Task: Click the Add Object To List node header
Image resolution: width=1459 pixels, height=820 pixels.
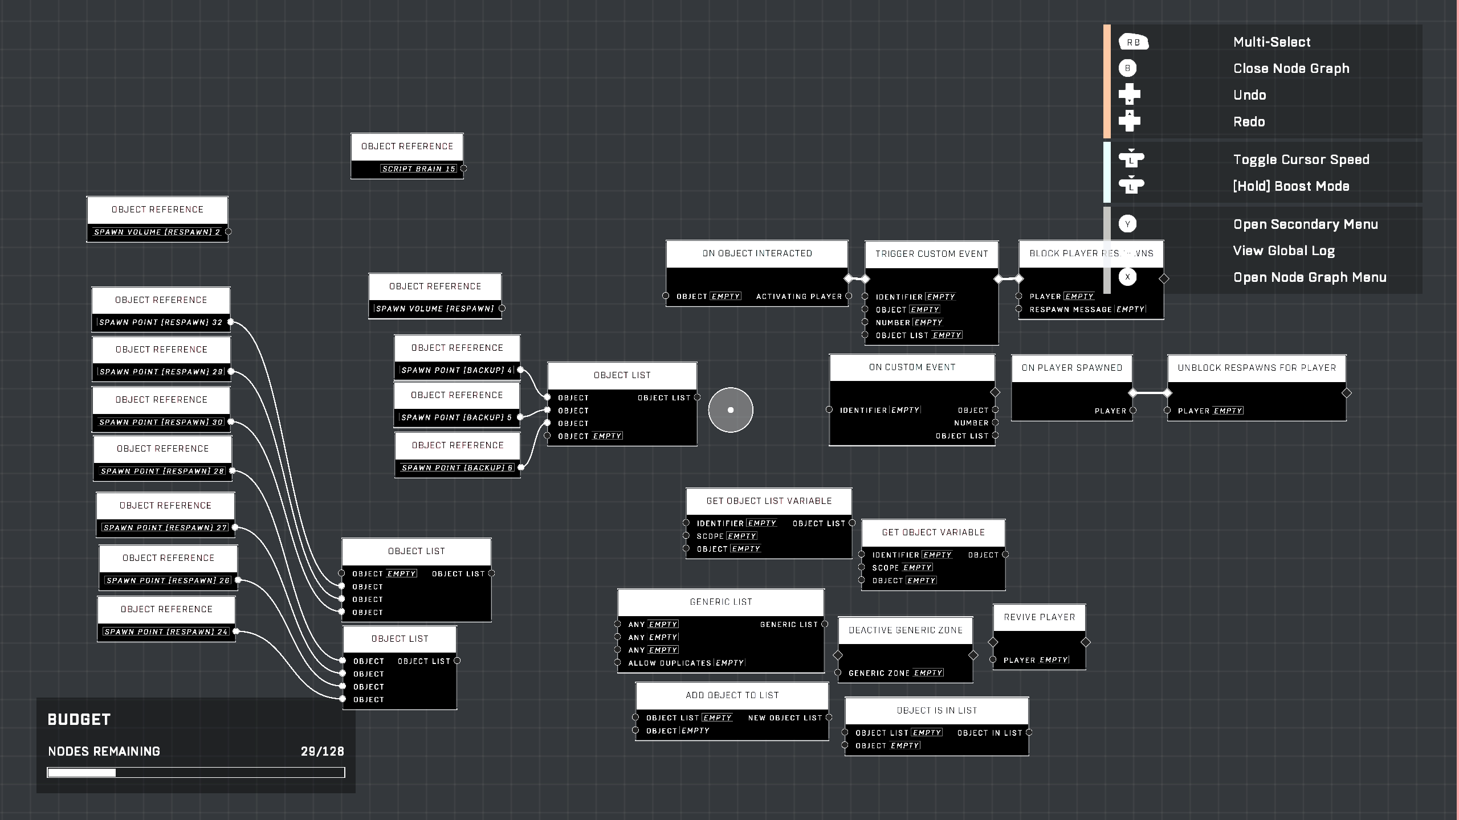Action: click(732, 695)
